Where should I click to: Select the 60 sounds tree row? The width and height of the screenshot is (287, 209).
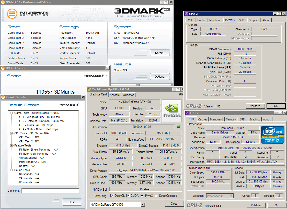29,182
